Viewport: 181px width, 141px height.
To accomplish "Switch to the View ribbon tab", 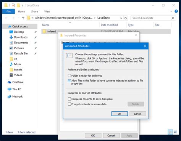I will click(x=47, y=11).
